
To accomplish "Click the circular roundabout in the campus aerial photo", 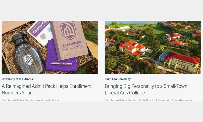I will click(143, 65).
